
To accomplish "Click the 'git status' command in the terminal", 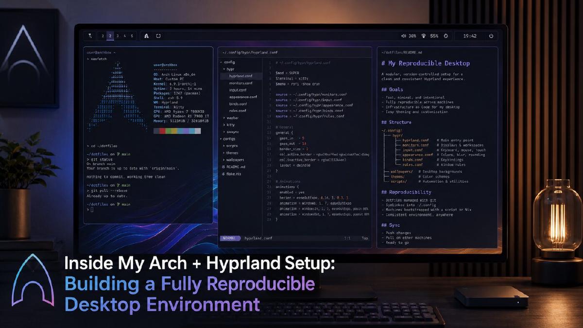I will click(102, 159).
